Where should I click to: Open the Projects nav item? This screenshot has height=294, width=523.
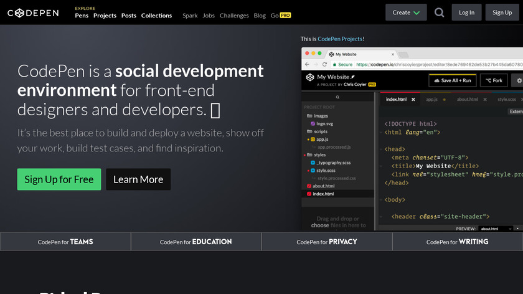(105, 16)
